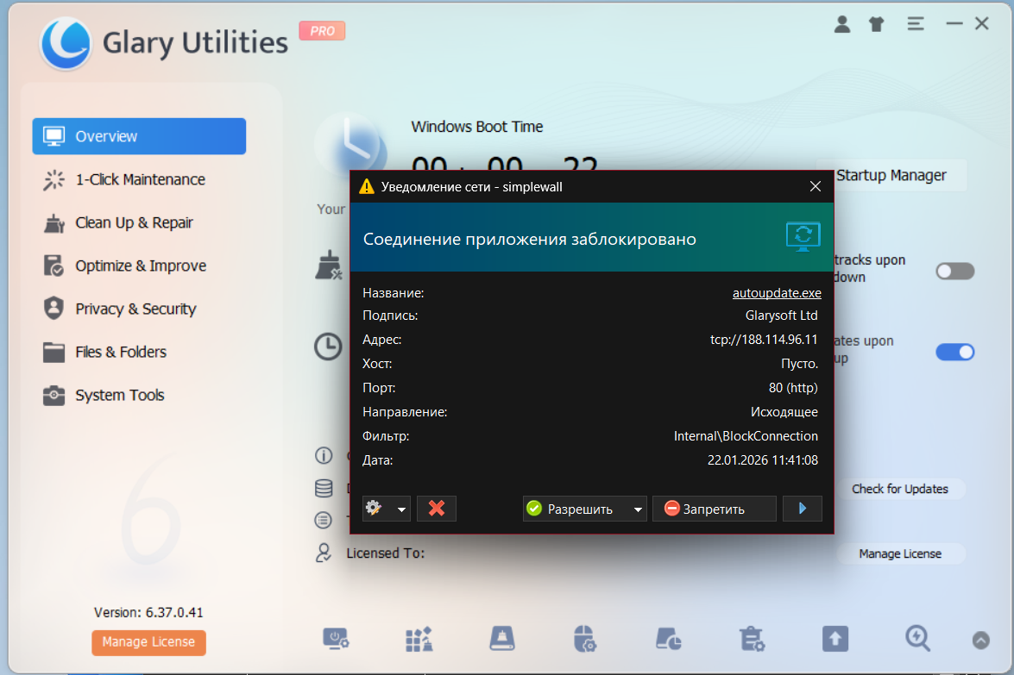Click the orange Manage License button
The image size is (1014, 675).
click(x=148, y=642)
